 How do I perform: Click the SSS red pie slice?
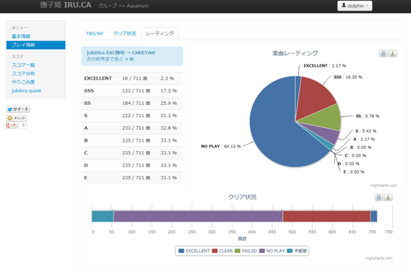[x=315, y=97]
